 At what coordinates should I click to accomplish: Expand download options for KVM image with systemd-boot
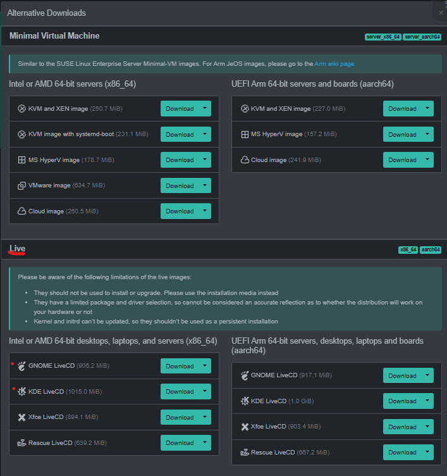[205, 134]
